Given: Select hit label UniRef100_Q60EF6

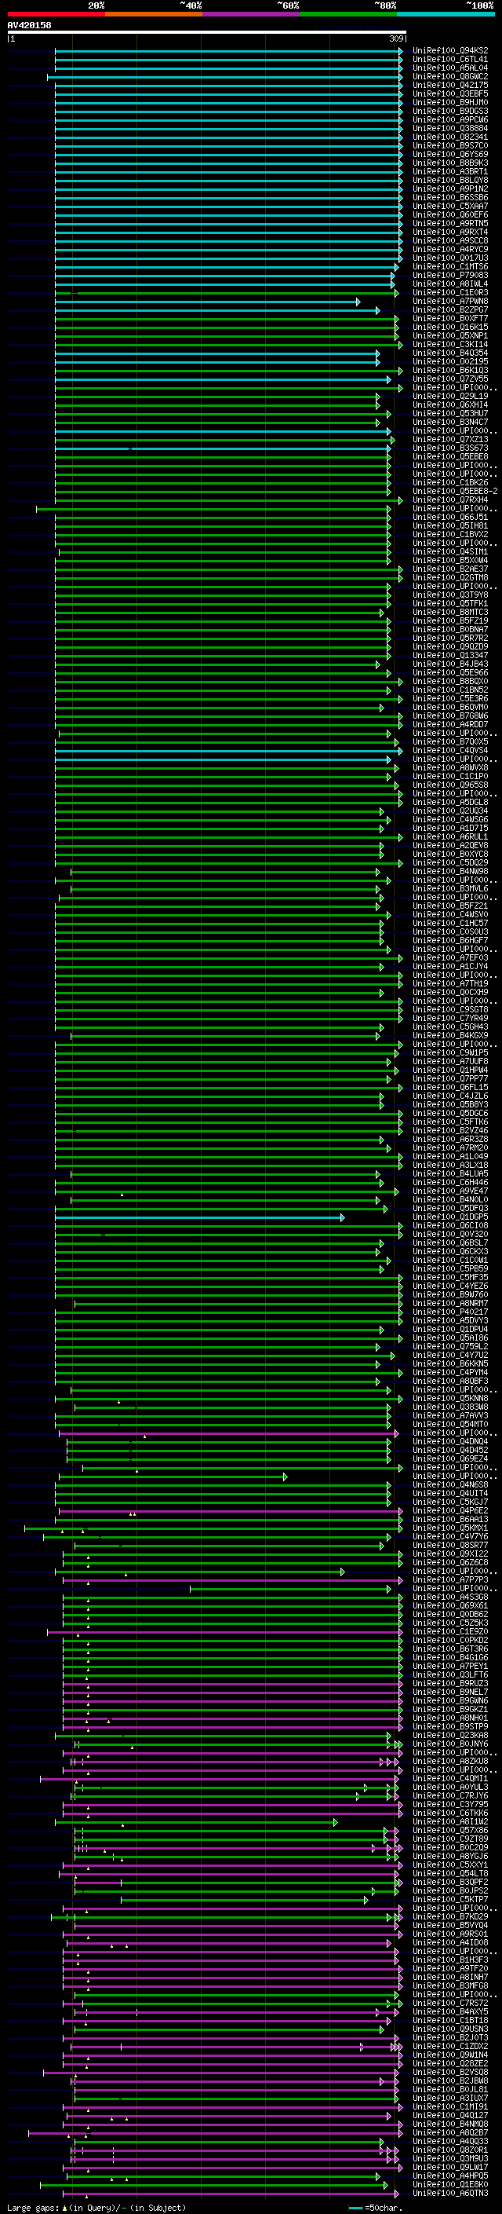Looking at the screenshot, I should pyautogui.click(x=450, y=215).
